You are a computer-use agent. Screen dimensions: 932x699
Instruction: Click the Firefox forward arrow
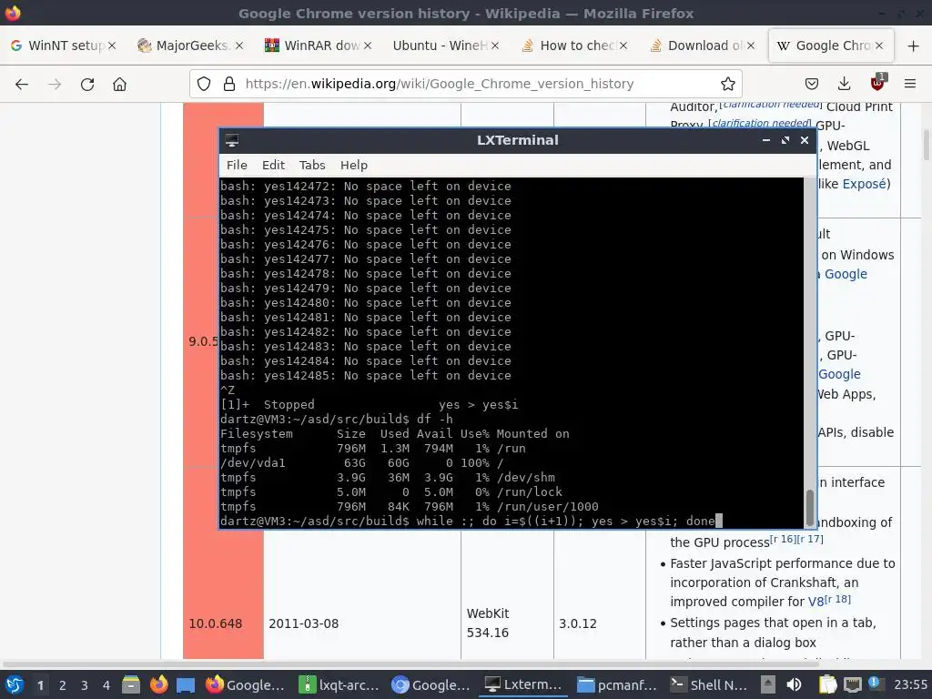point(55,85)
